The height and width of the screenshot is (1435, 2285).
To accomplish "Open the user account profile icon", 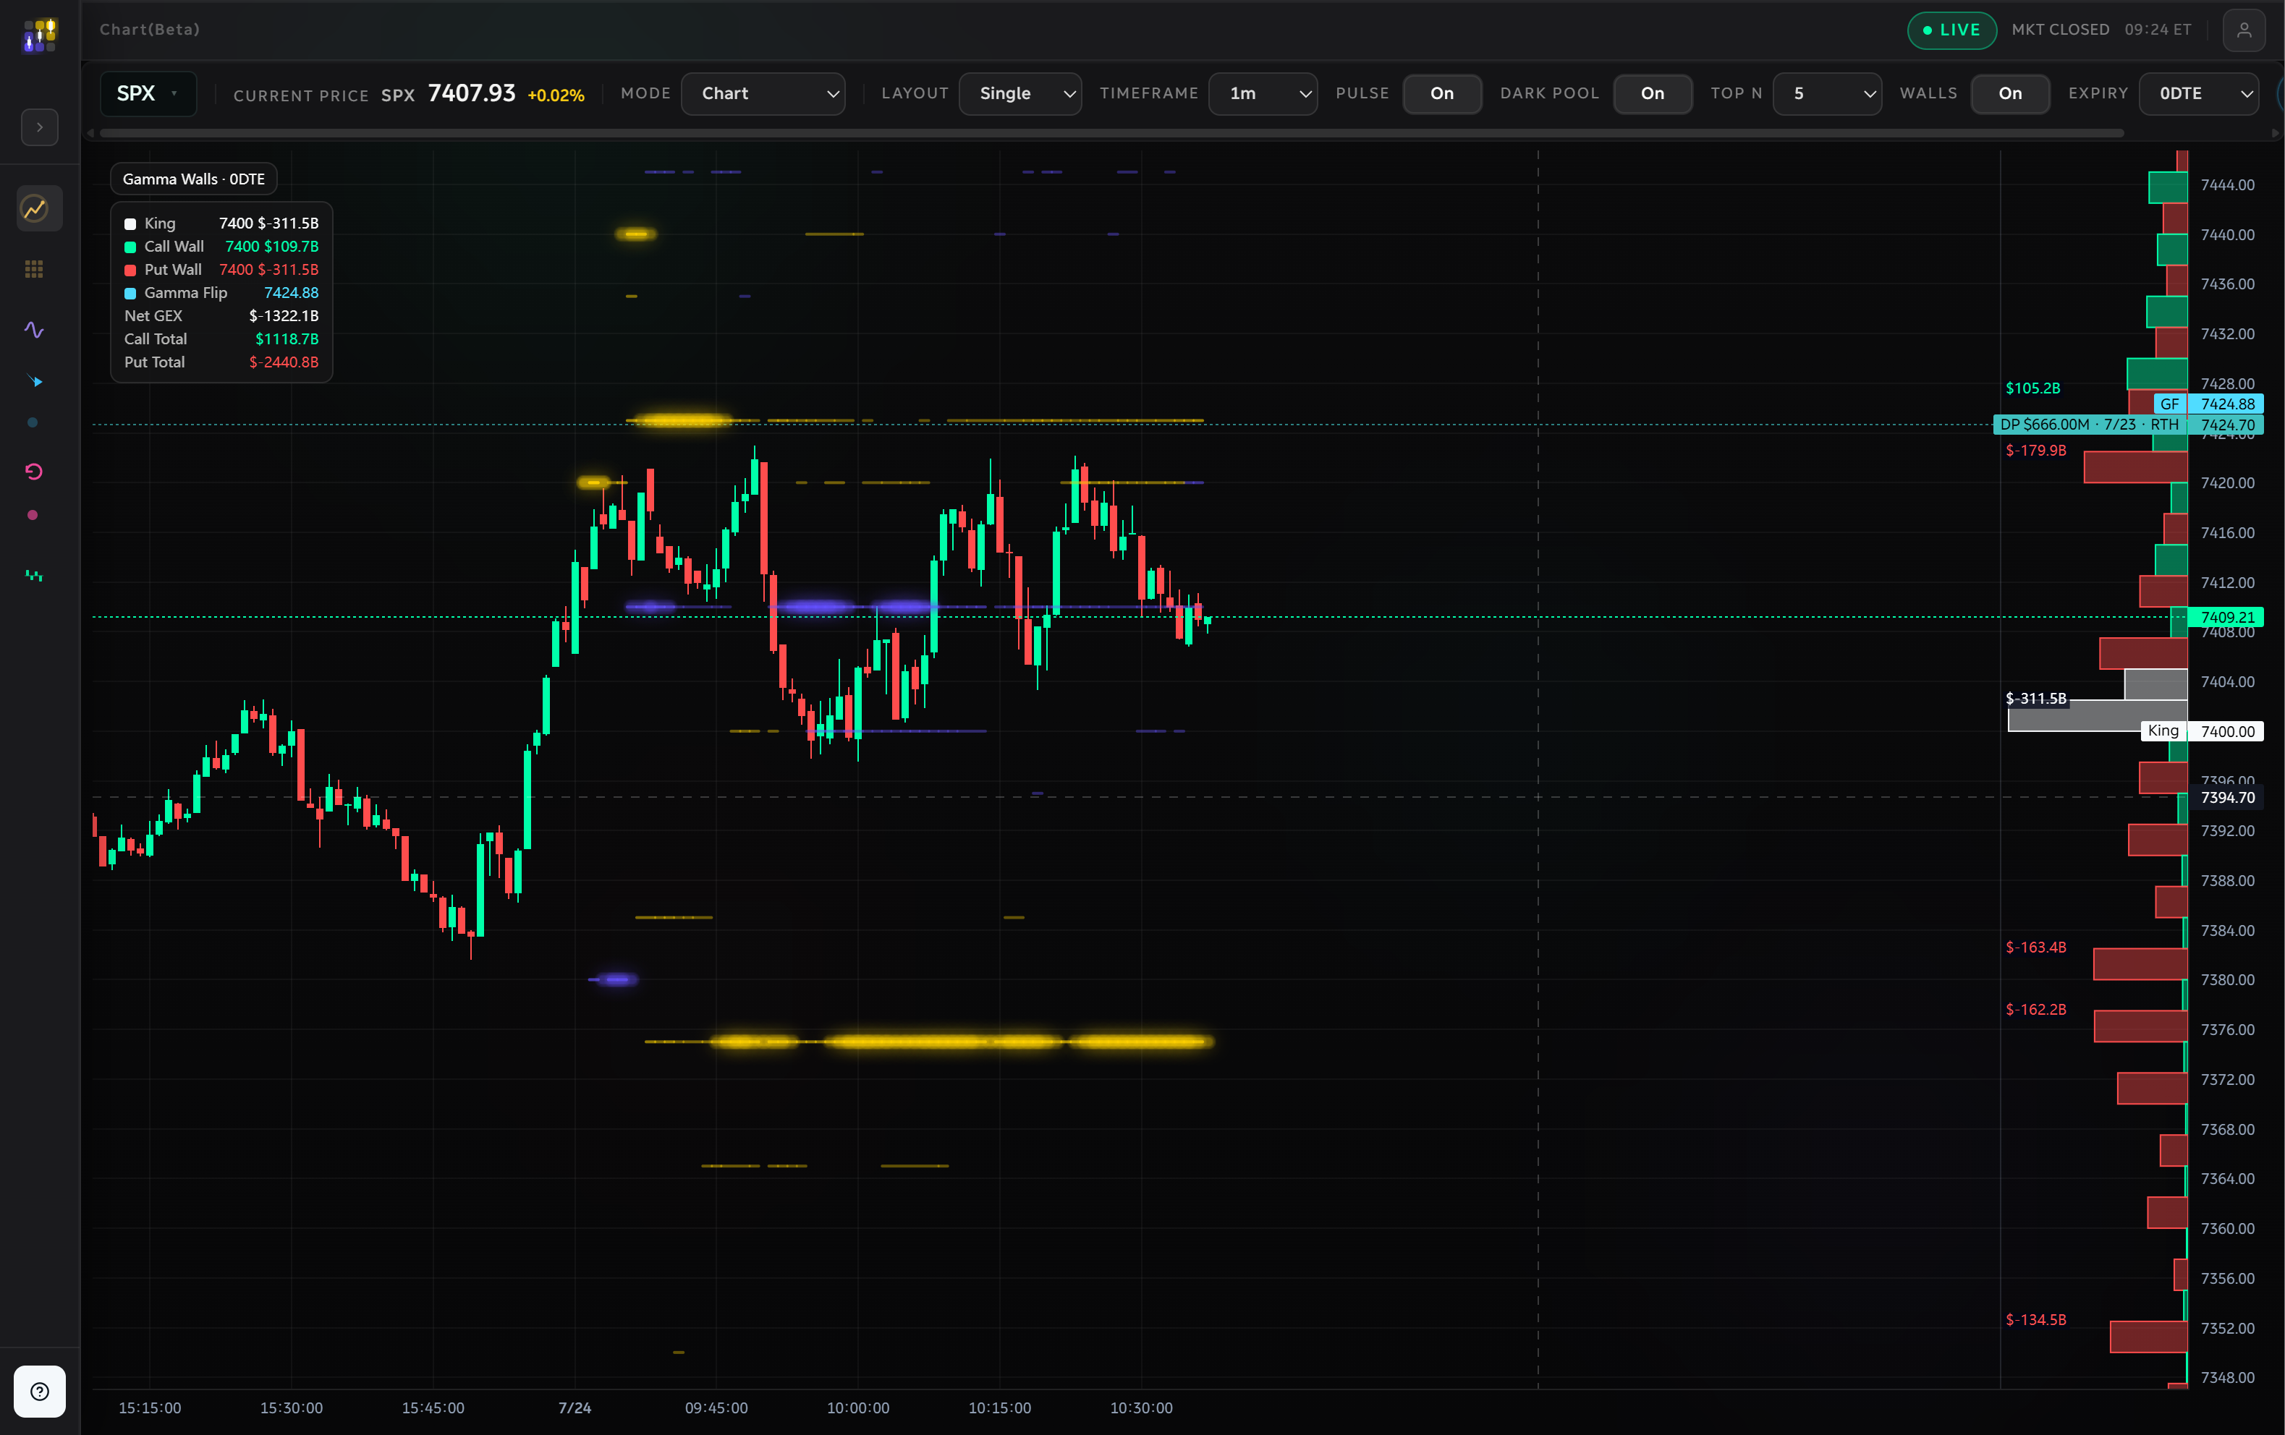I will pos(2243,30).
